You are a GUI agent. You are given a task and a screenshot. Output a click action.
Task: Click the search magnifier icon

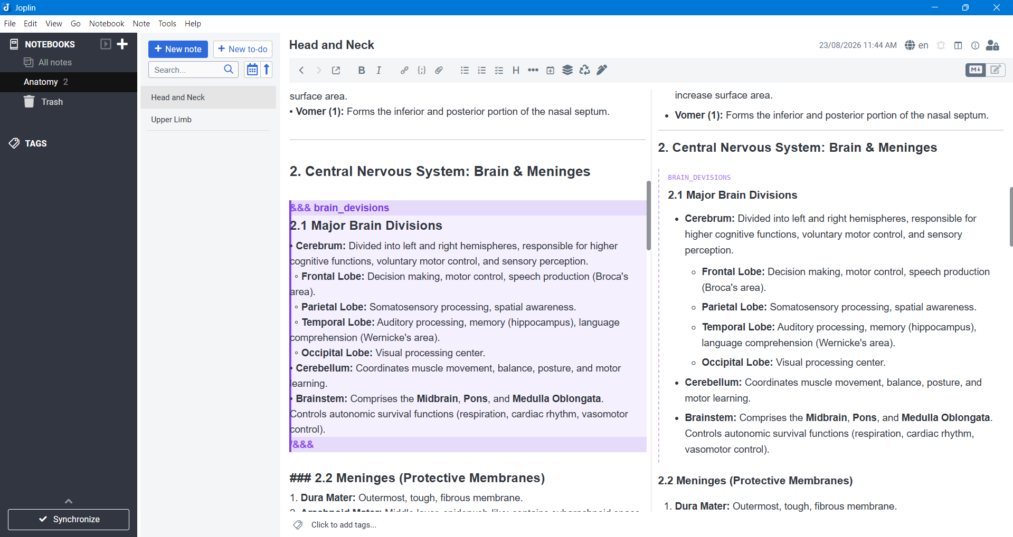click(x=229, y=70)
